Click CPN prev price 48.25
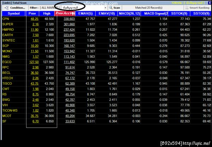This screenshot has width=212, height=147. pos(35,19)
